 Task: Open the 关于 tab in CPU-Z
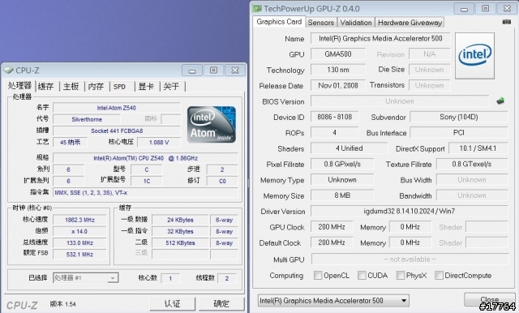tap(171, 86)
